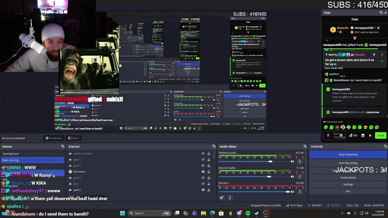The height and width of the screenshot is (218, 388).
Task: Hide the goal 2 source
Action: (203, 190)
